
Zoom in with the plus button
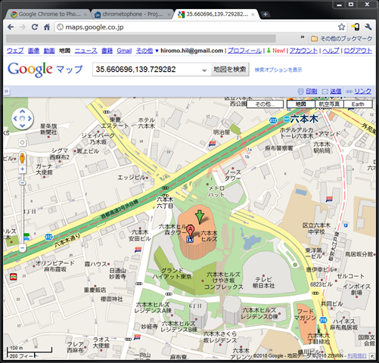point(22,169)
